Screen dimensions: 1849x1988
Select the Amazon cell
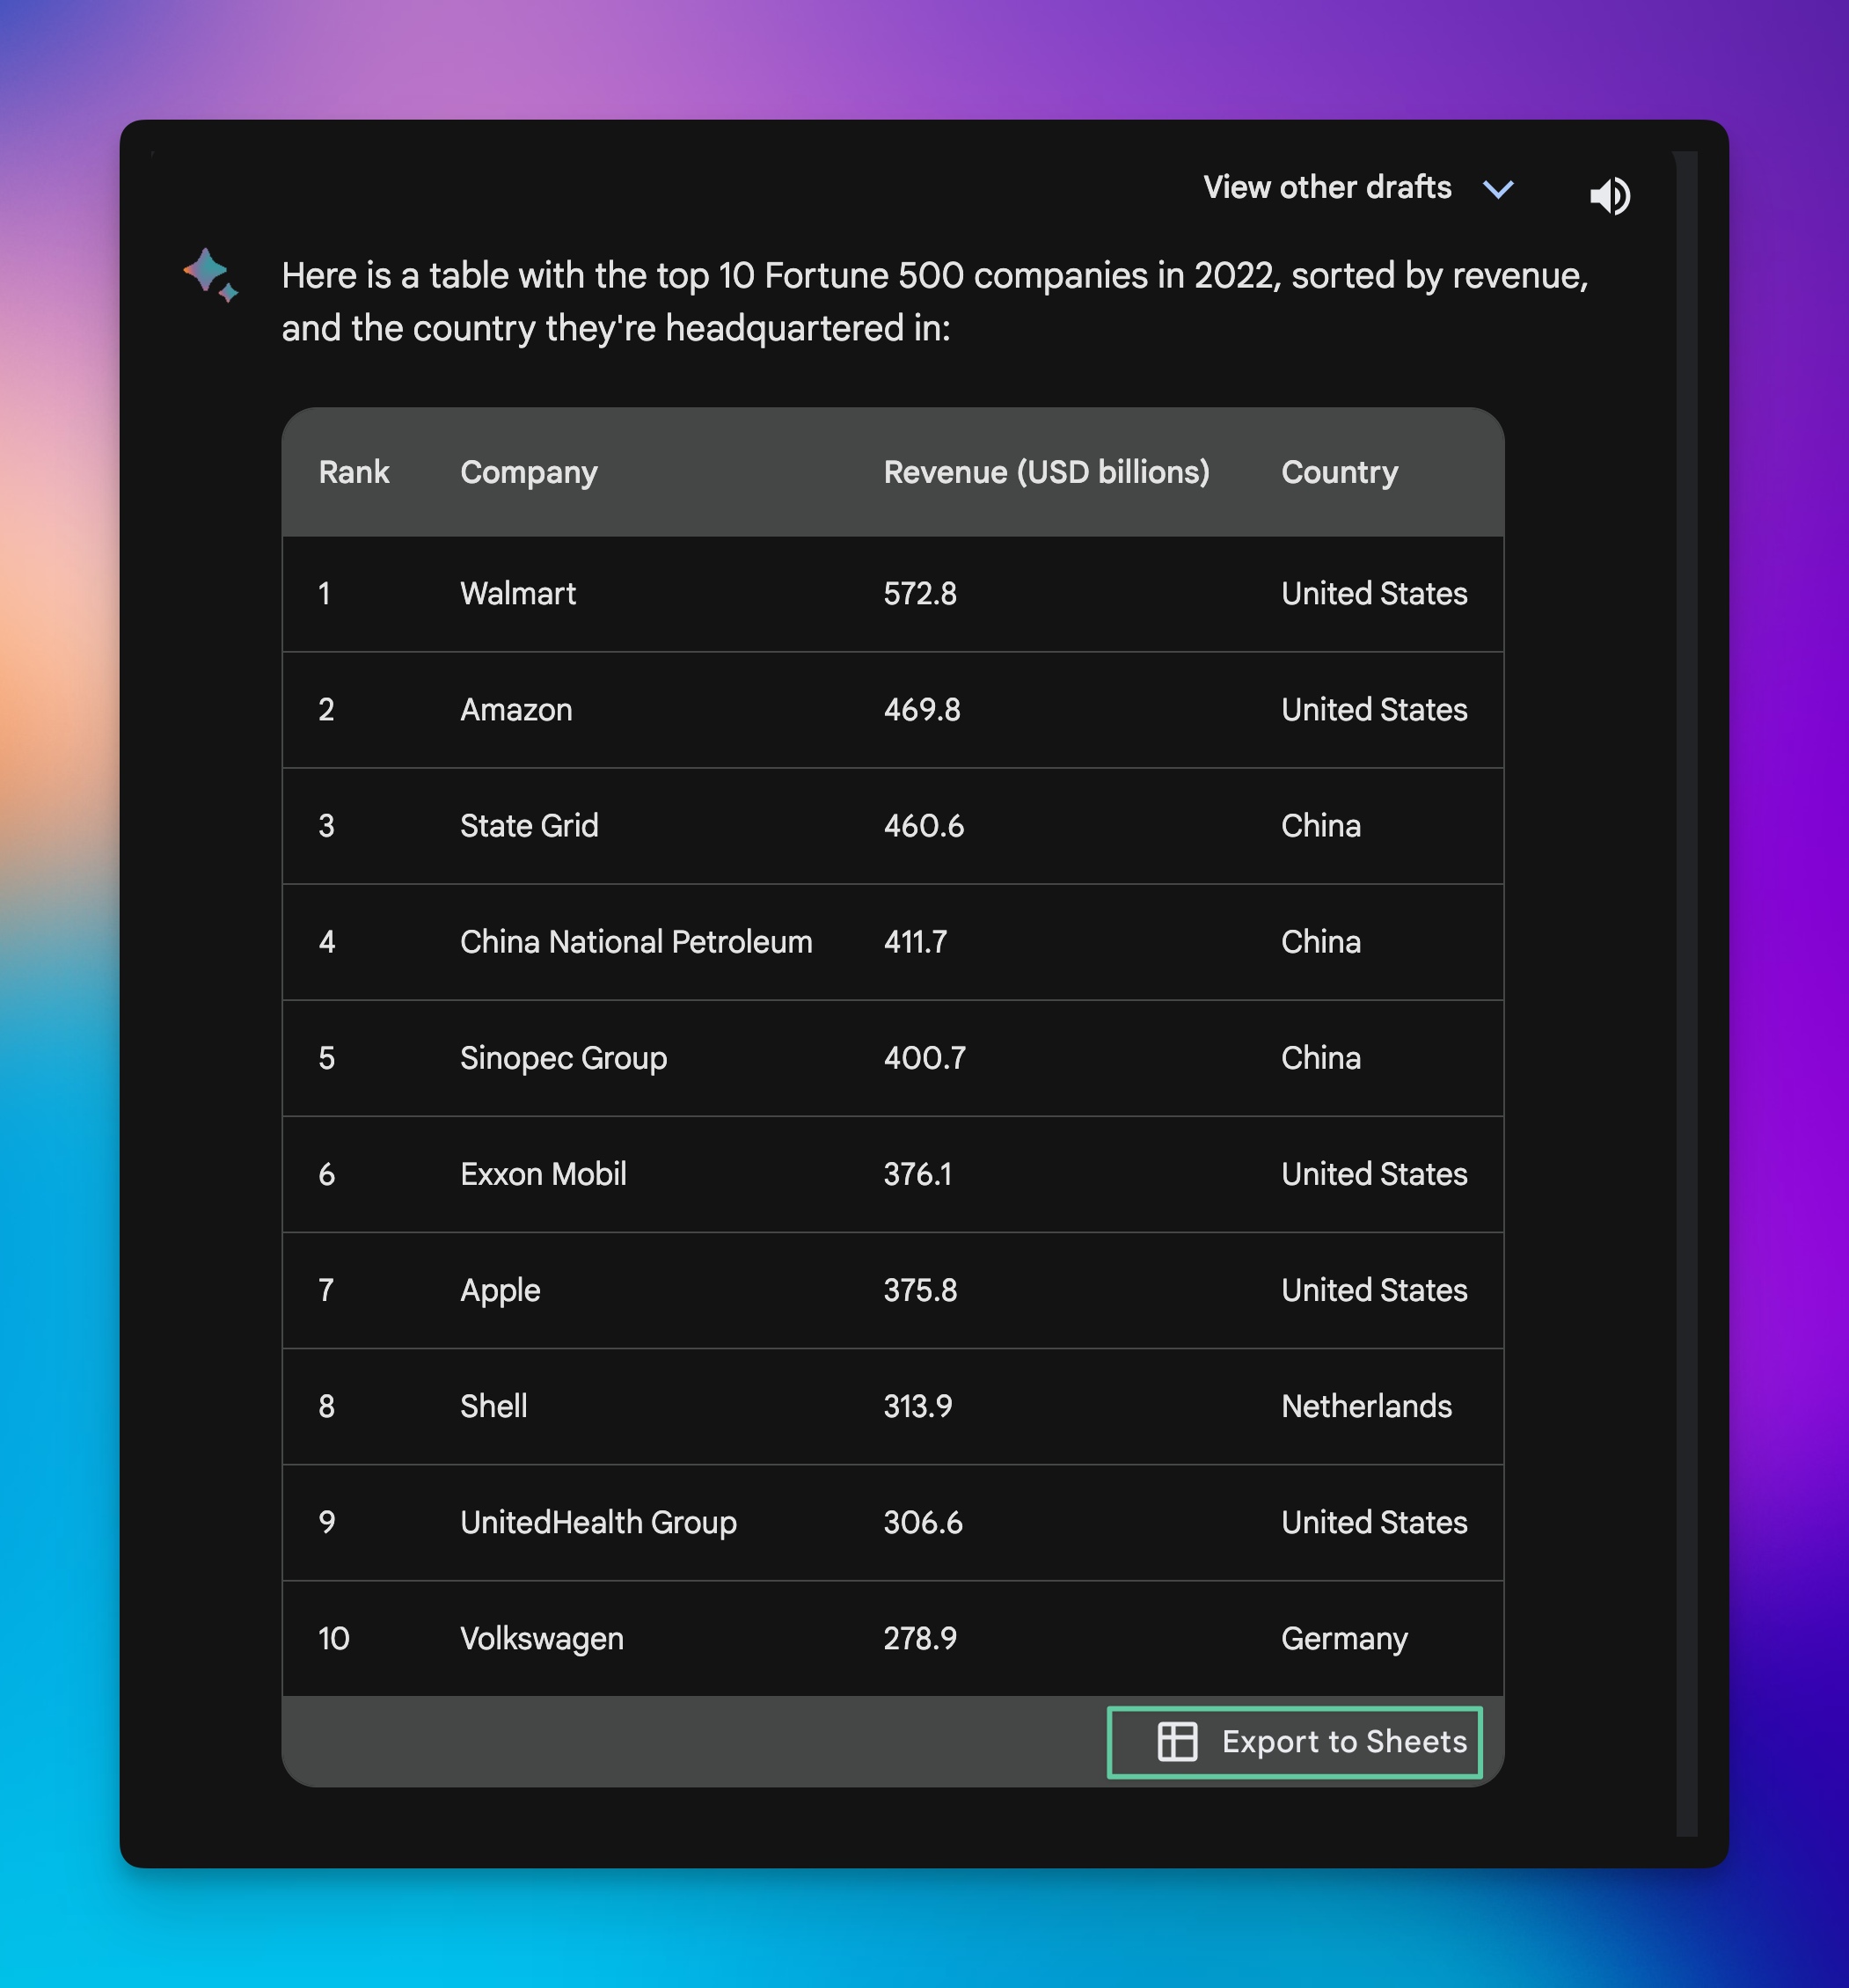[x=516, y=710]
